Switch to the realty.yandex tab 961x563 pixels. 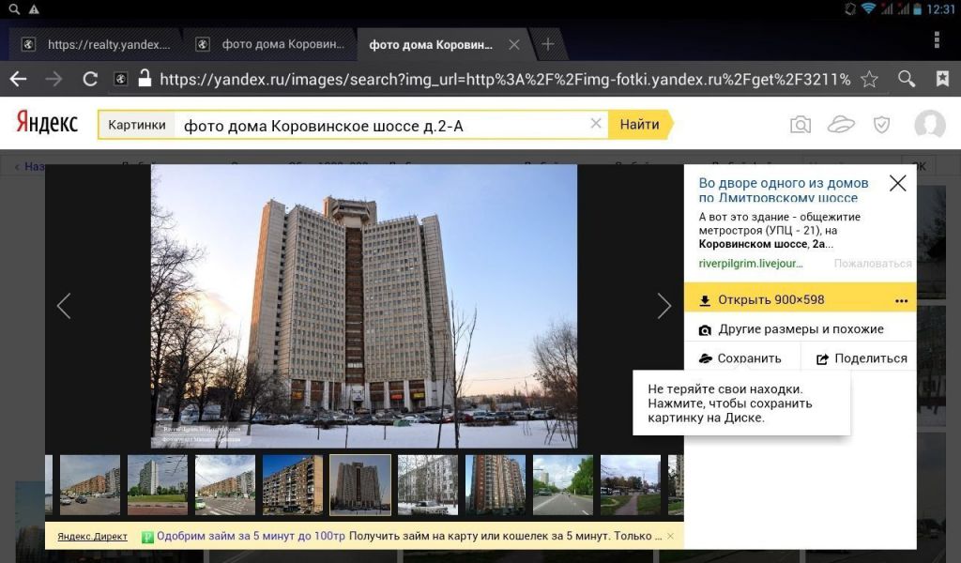click(99, 44)
